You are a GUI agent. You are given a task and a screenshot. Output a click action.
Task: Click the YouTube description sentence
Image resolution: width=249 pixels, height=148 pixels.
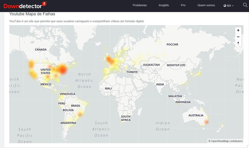pos(77,21)
